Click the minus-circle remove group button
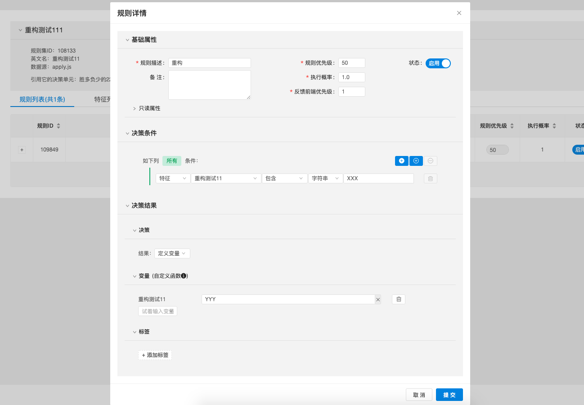Screen dimensions: 584x405 (x=431, y=161)
